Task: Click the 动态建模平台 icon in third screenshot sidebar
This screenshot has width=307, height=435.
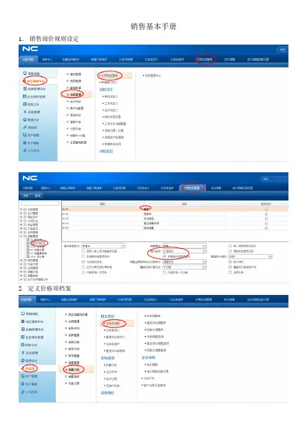Action: point(23,322)
